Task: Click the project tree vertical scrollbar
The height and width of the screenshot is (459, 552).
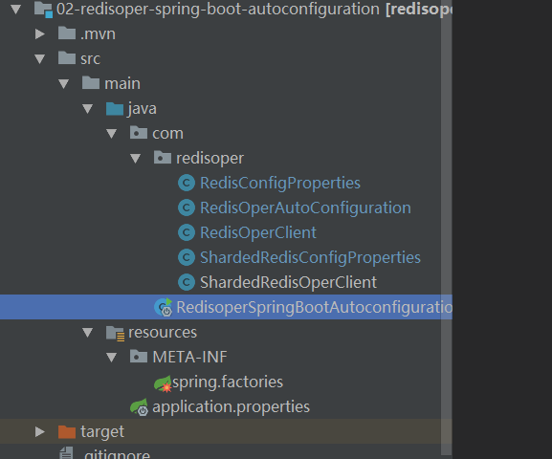Action: point(447,229)
